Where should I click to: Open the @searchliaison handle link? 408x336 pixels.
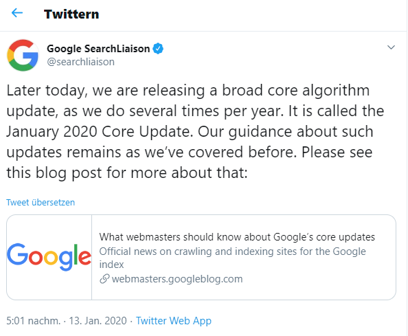(x=80, y=62)
